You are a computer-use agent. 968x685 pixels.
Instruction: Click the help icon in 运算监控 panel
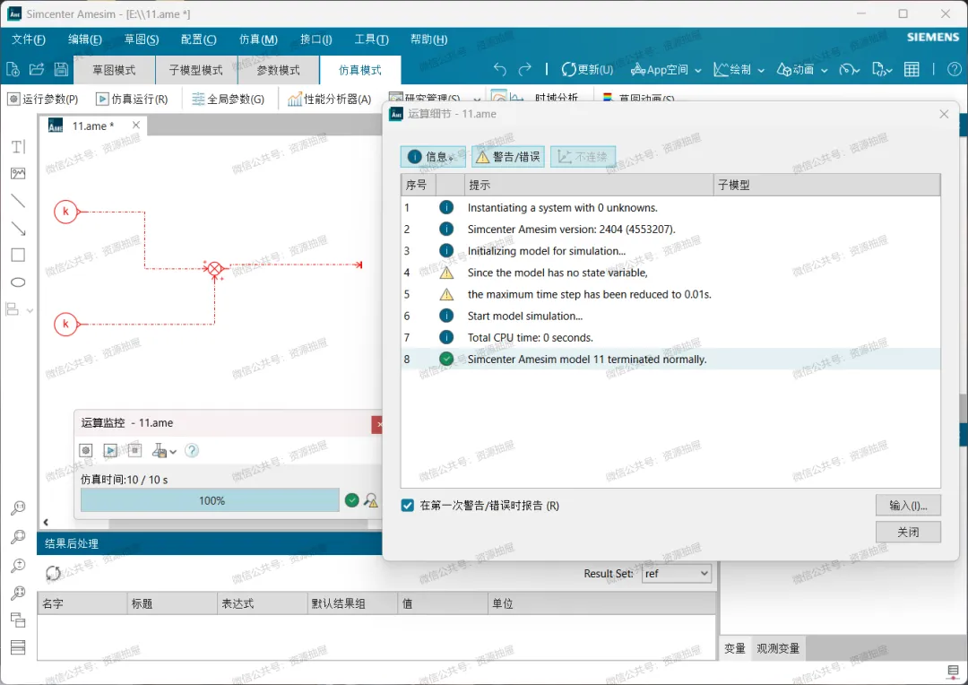tap(192, 451)
